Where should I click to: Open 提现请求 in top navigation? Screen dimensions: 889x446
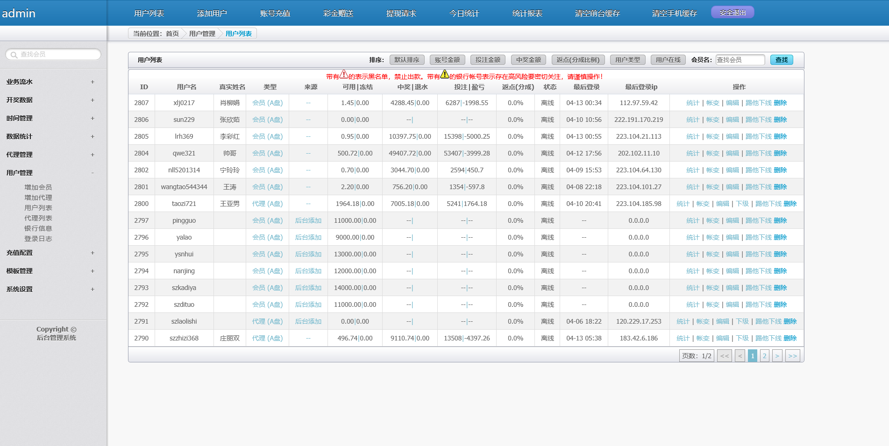[x=401, y=14]
